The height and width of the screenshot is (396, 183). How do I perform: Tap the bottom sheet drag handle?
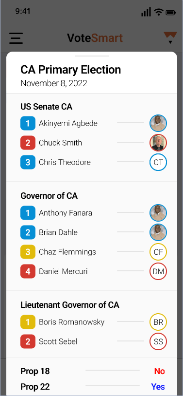coord(92,56)
